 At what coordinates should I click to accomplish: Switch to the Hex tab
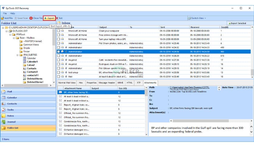81,83
